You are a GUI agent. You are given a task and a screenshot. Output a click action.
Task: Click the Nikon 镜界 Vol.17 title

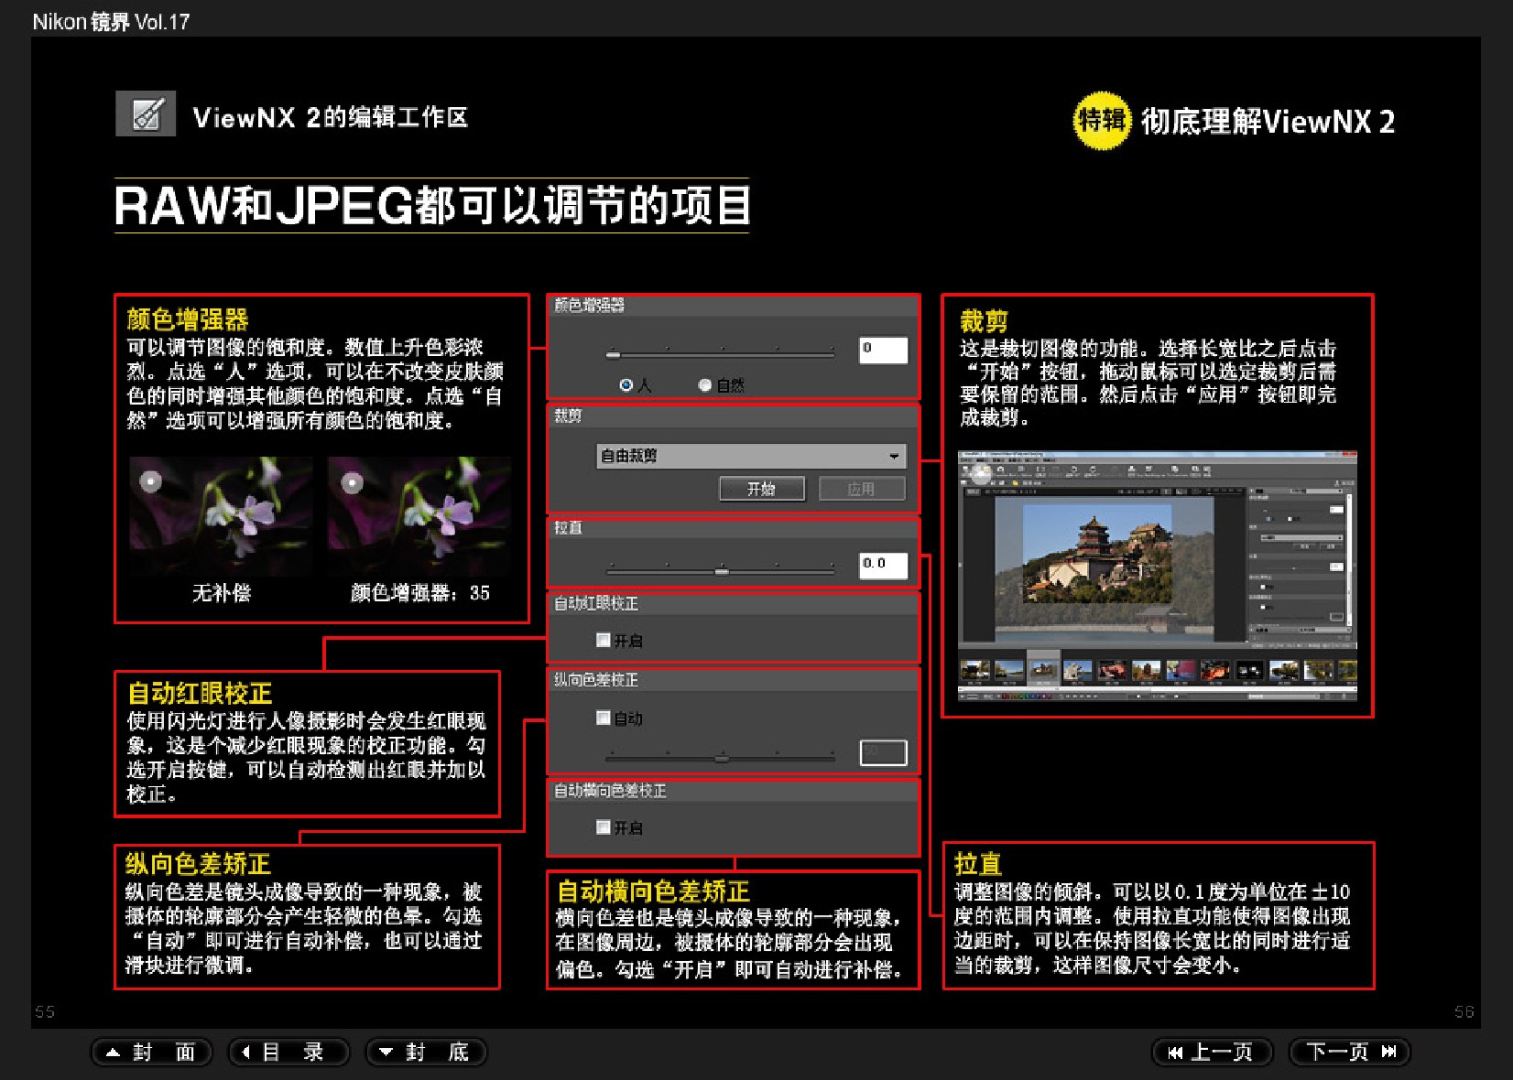[111, 22]
